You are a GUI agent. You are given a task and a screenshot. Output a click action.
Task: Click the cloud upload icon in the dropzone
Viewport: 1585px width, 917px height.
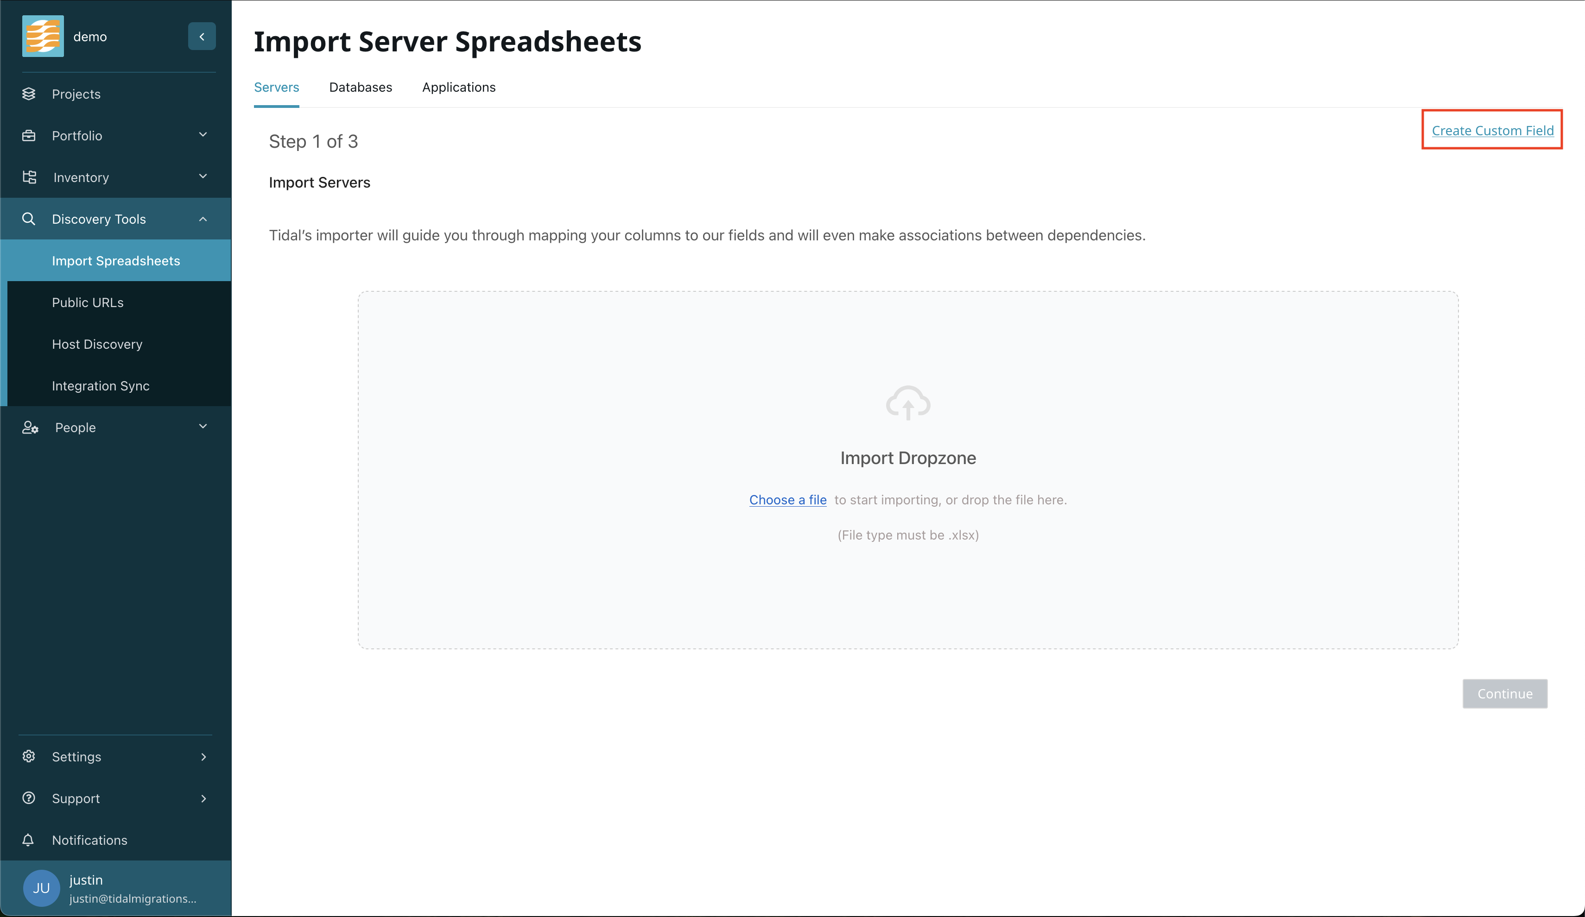pos(907,402)
